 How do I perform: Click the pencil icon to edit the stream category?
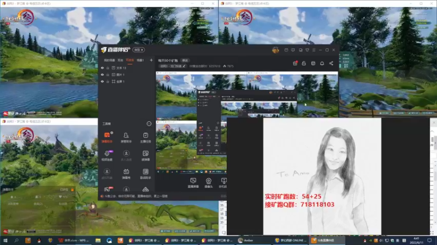(x=184, y=66)
